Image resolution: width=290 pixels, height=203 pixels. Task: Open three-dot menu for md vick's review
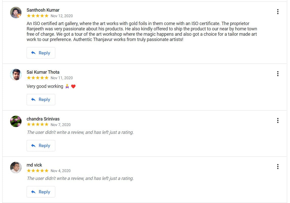(278, 167)
